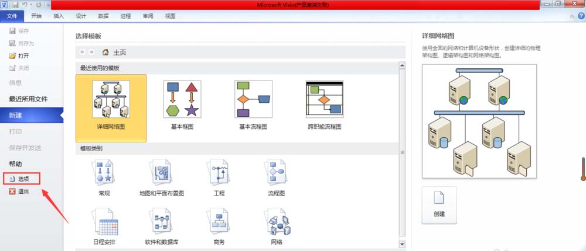Switch to the 数据 tab
Viewport: 586px width, 251px height.
104,16
